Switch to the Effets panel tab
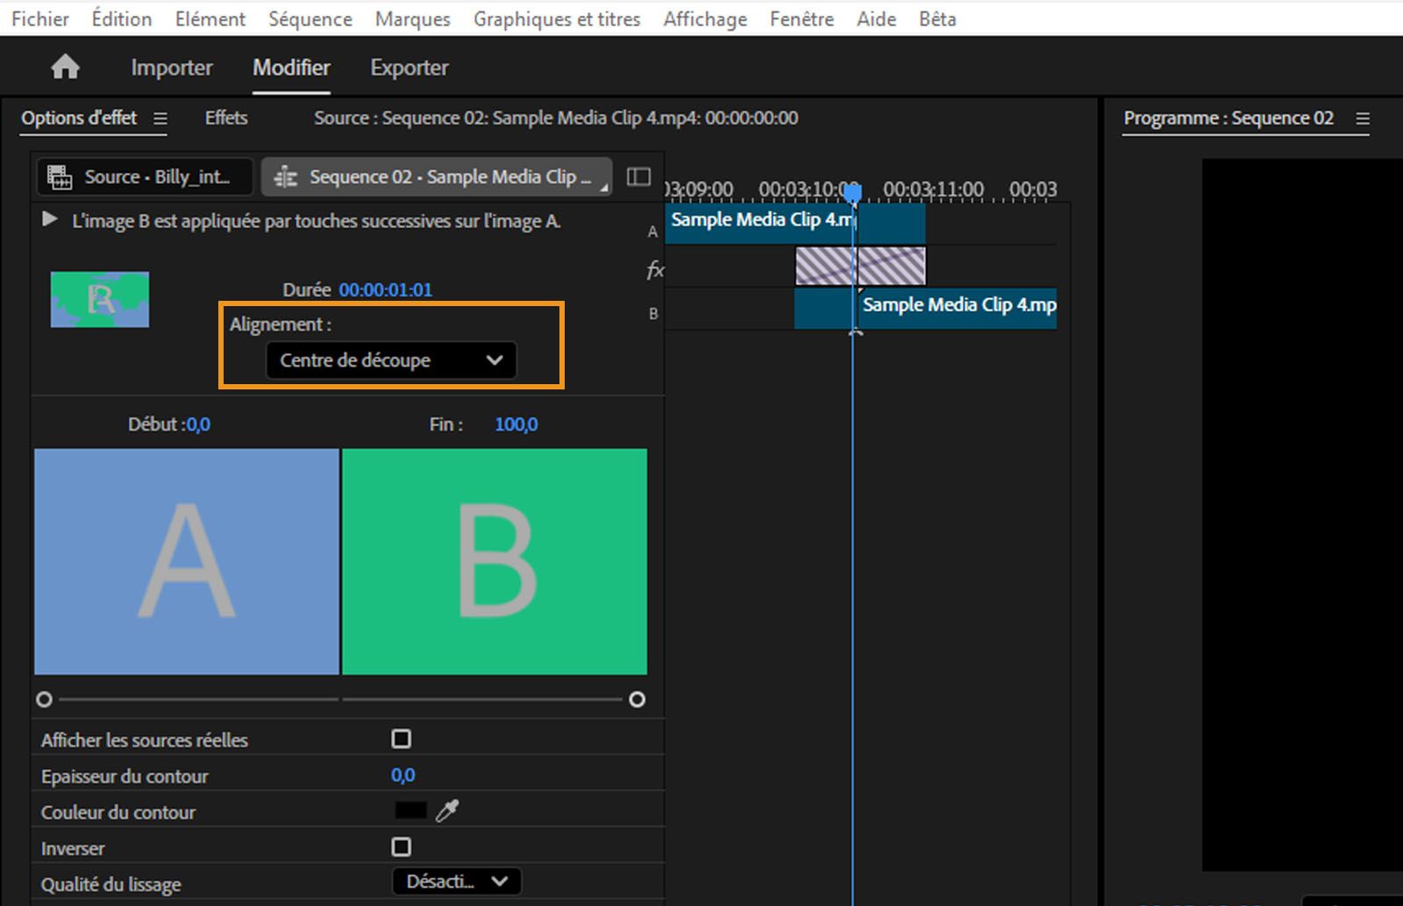Screen dimensions: 1403x906 [x=226, y=118]
